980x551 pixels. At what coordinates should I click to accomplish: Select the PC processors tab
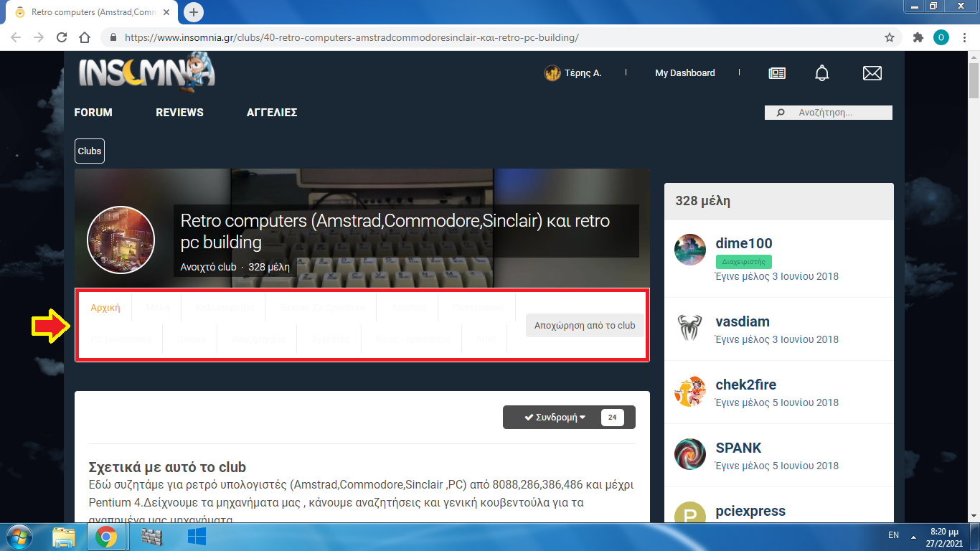coord(121,339)
